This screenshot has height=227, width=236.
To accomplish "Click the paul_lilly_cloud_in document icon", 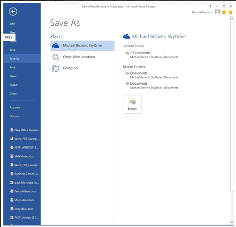I will pyautogui.click(x=11, y=182).
